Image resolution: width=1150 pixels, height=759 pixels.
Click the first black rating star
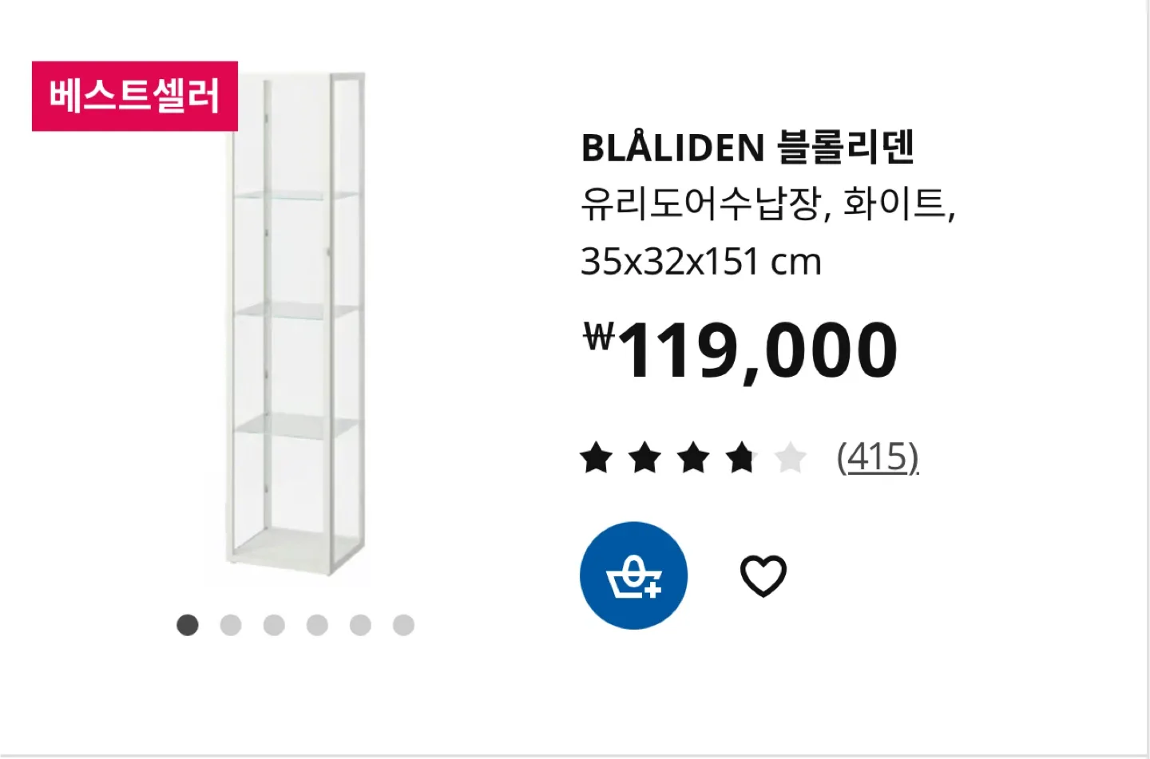pos(597,458)
